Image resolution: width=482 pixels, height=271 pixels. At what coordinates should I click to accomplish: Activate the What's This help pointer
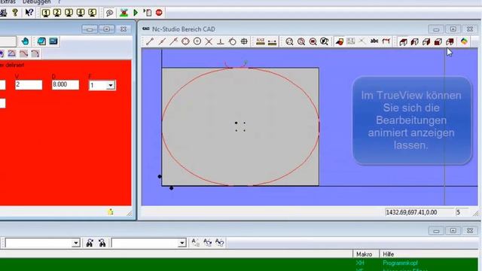29,13
